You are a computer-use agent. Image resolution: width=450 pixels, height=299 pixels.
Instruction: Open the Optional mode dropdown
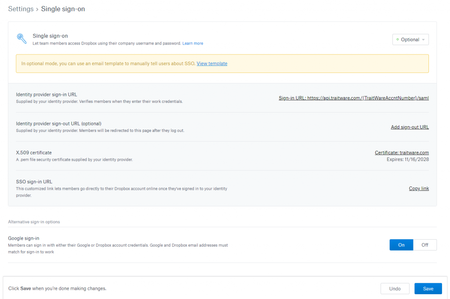[410, 40]
